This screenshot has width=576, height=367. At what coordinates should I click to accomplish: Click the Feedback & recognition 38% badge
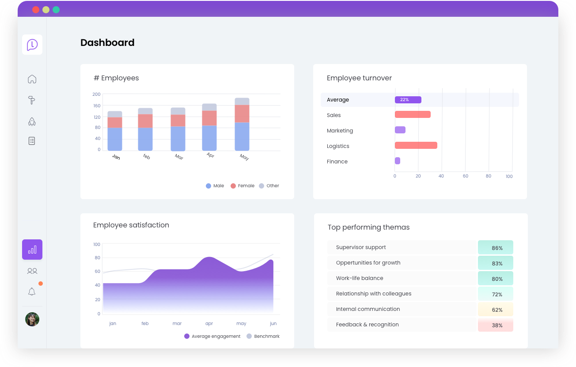click(495, 325)
